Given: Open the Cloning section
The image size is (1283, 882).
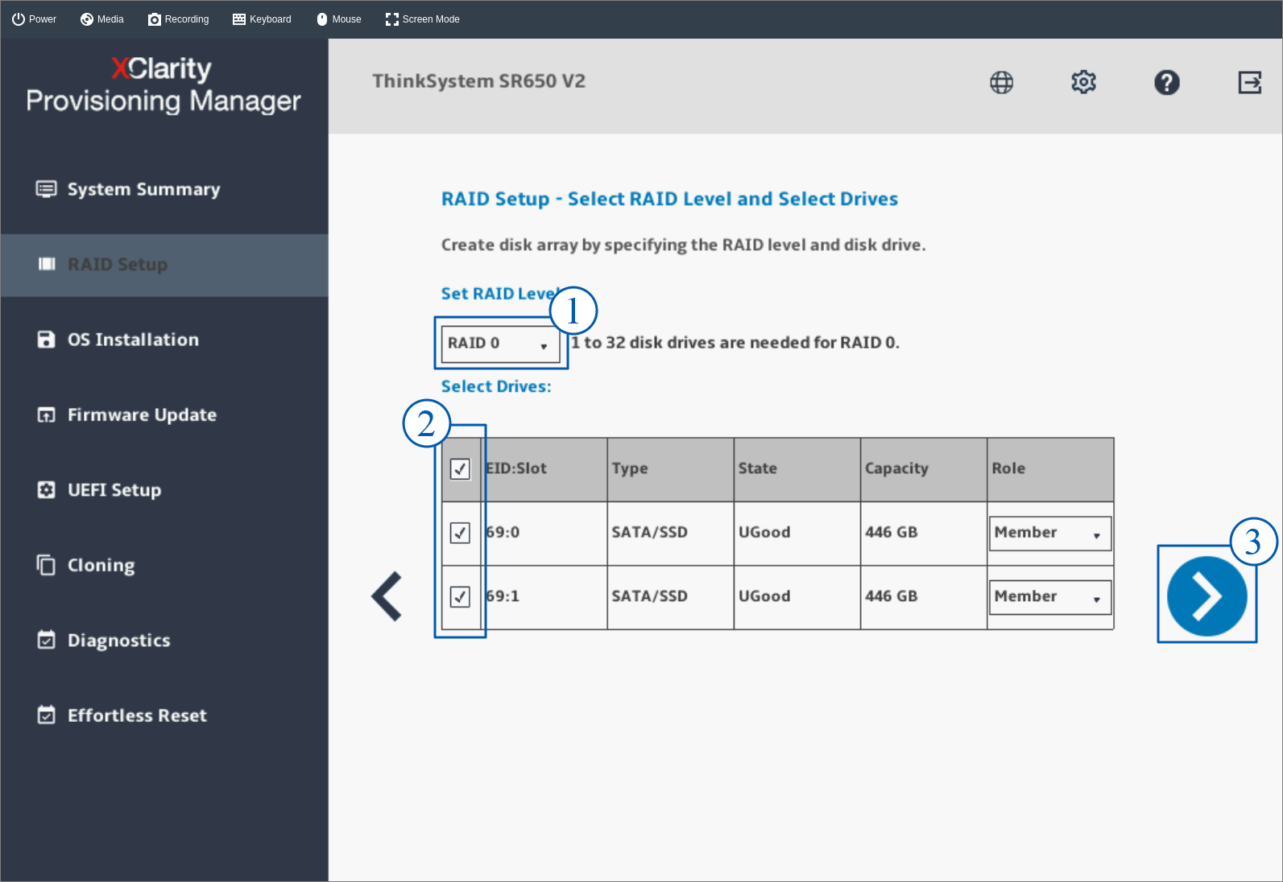Looking at the screenshot, I should (x=101, y=565).
